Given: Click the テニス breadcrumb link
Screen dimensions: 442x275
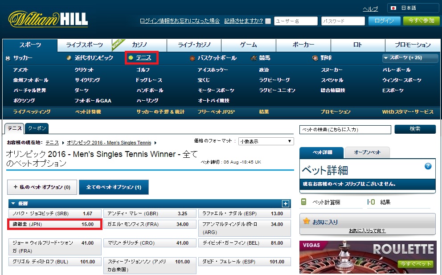Looking at the screenshot, I should pos(52,143).
